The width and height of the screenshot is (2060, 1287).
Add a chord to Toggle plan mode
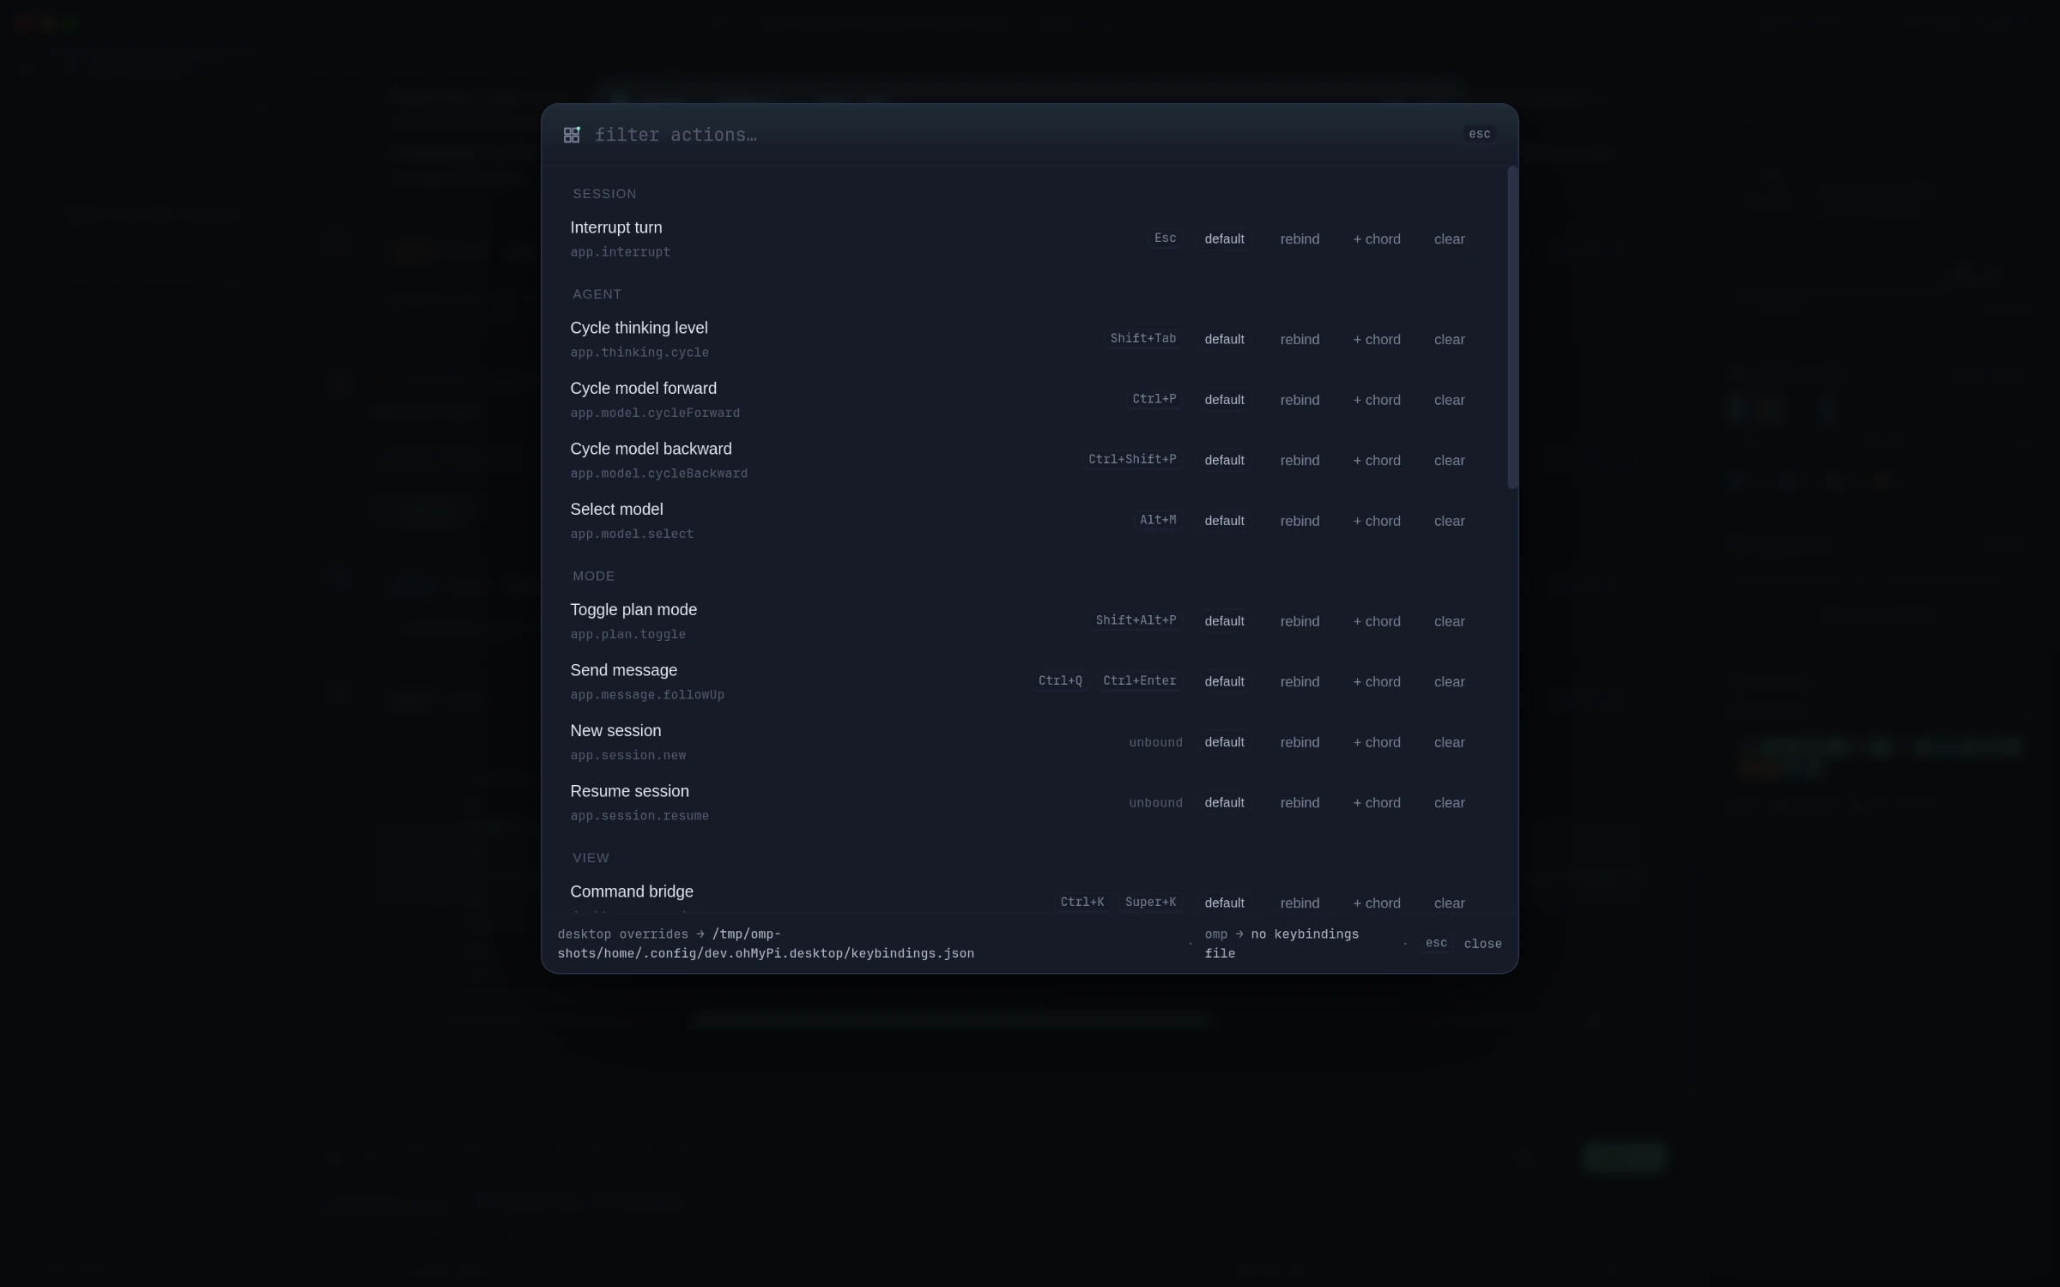pyautogui.click(x=1377, y=621)
